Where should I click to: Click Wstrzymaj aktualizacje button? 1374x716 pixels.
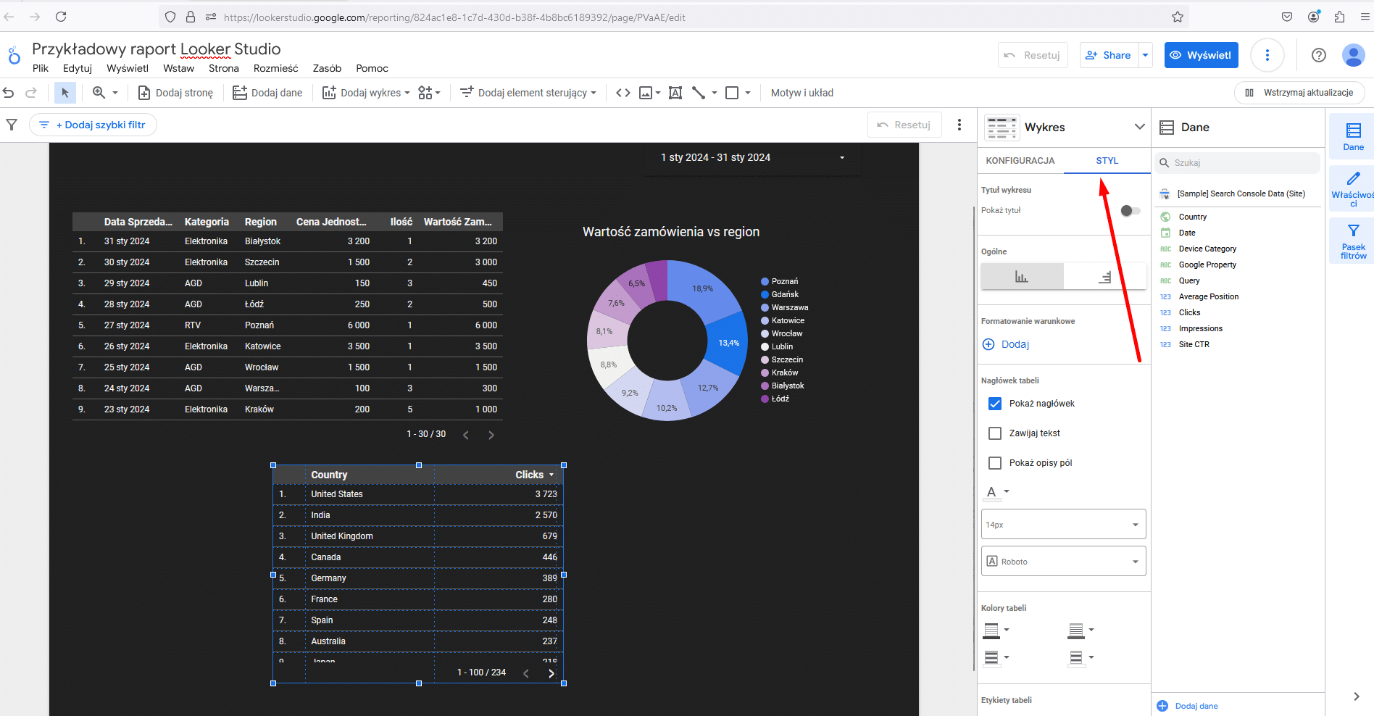pyautogui.click(x=1299, y=93)
